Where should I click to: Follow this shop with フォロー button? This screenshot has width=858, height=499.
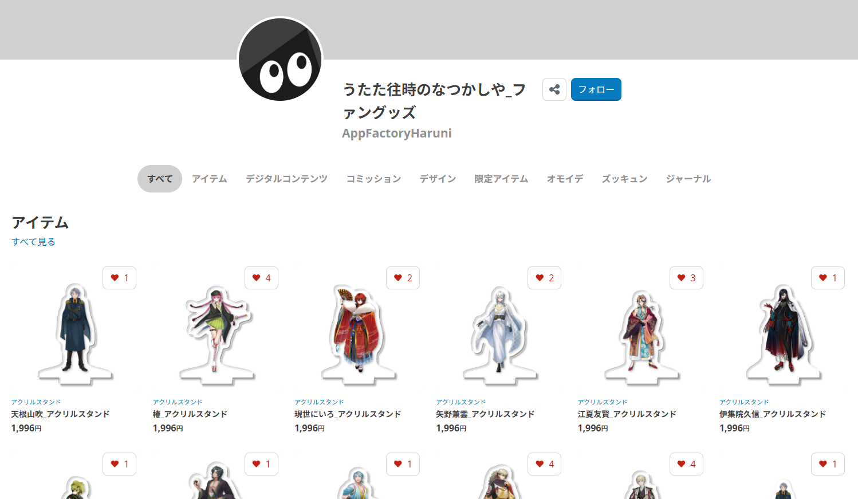(596, 89)
